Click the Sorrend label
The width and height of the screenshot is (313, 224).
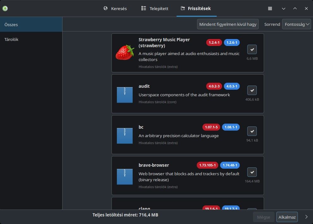pyautogui.click(x=272, y=24)
